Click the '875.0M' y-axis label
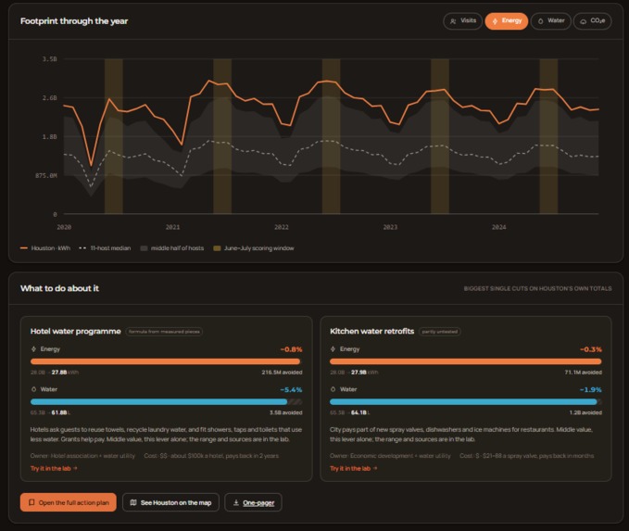Screen dimensions: 629x531 (x=46, y=175)
